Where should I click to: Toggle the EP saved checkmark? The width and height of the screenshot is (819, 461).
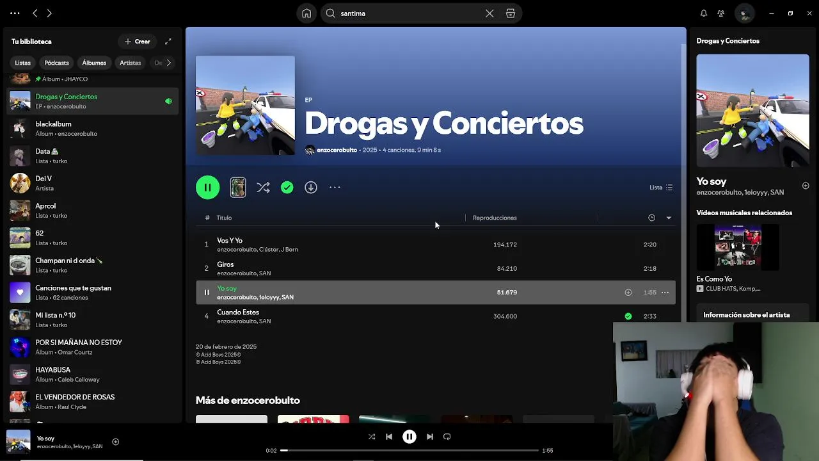287,188
